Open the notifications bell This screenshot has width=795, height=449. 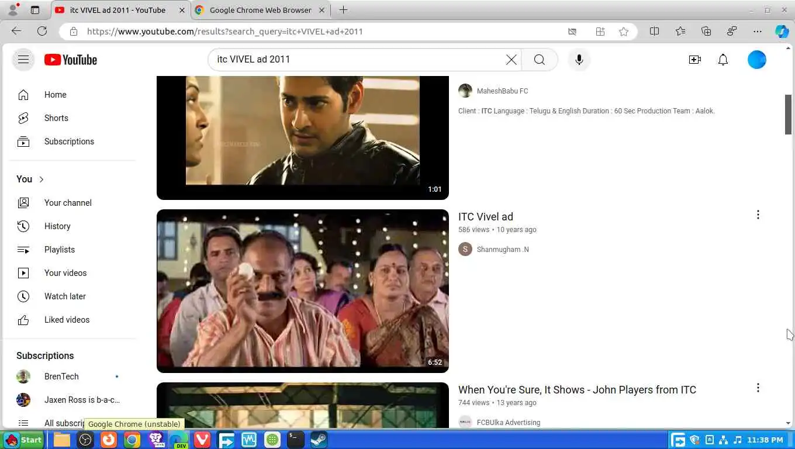[x=723, y=60]
